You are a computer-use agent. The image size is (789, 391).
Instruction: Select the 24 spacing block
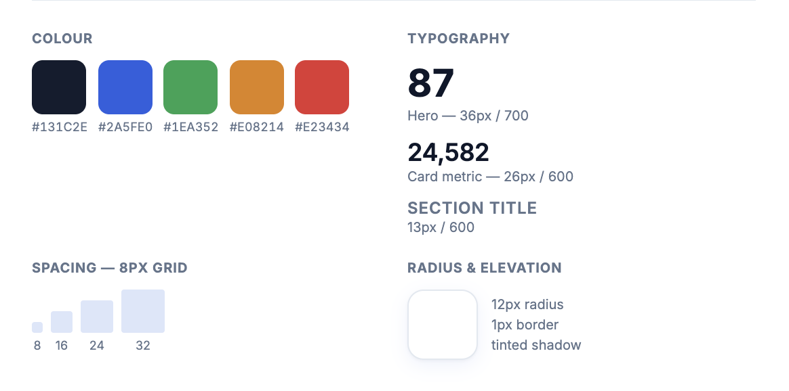tap(97, 317)
